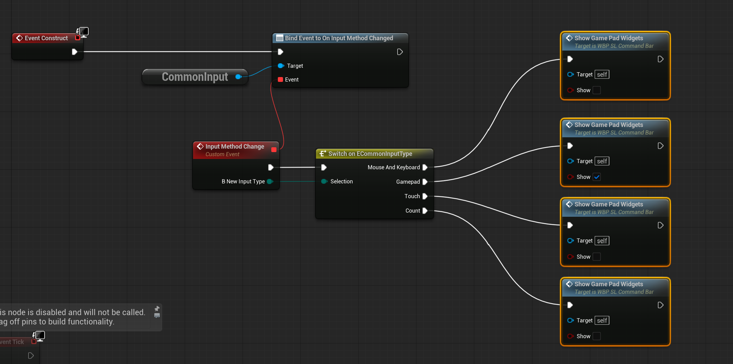Click Event Construct output exec pin
The height and width of the screenshot is (364, 733).
tap(74, 52)
